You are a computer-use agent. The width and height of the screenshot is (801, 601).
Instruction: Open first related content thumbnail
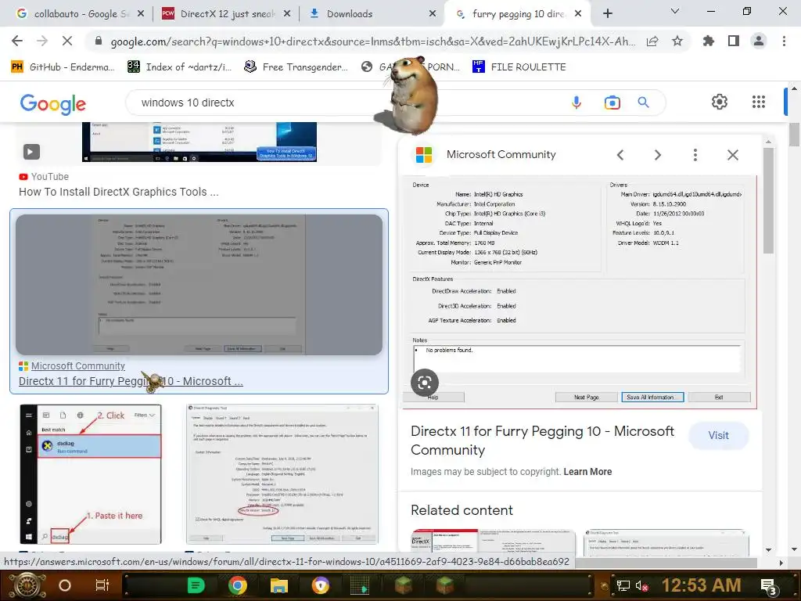pyautogui.click(x=493, y=542)
